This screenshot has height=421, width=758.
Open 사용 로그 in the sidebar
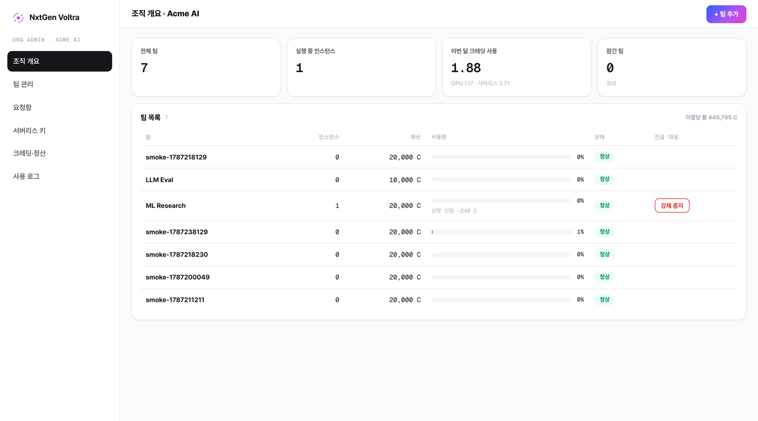60,176
